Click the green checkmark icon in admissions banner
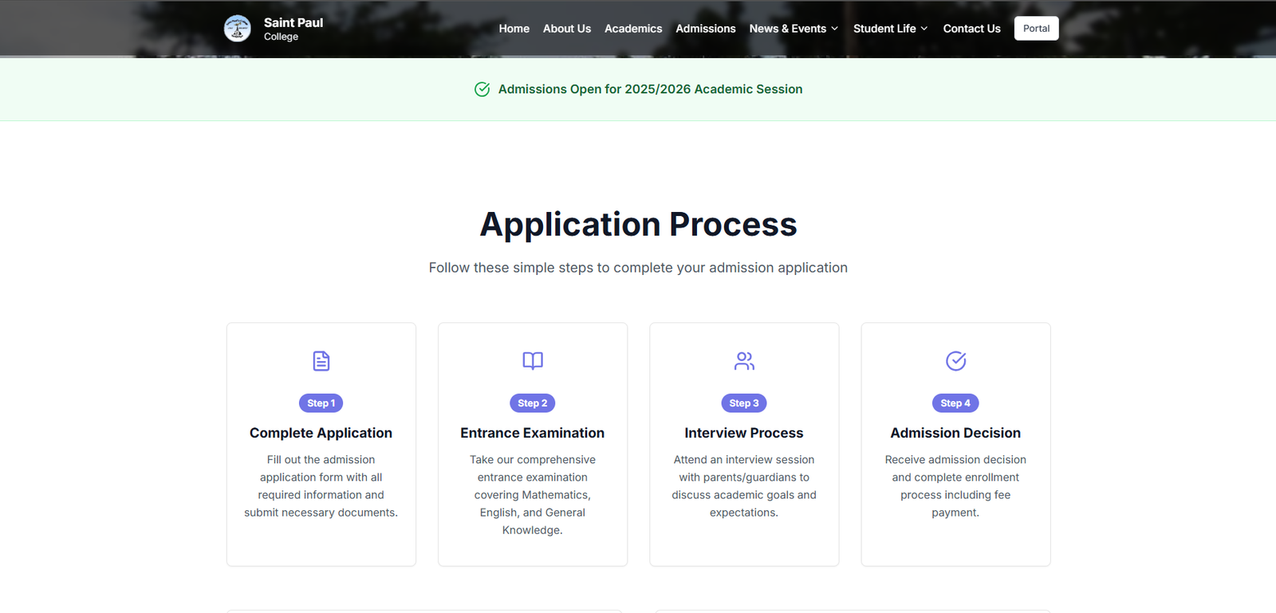Screen dimensions: 1276x613 [x=482, y=89]
